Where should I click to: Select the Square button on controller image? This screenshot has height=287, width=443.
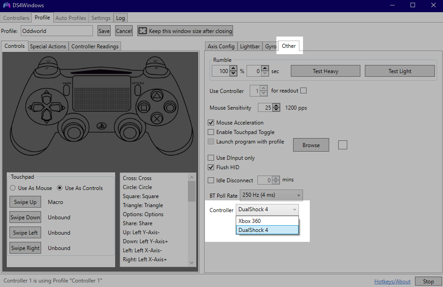click(144, 107)
